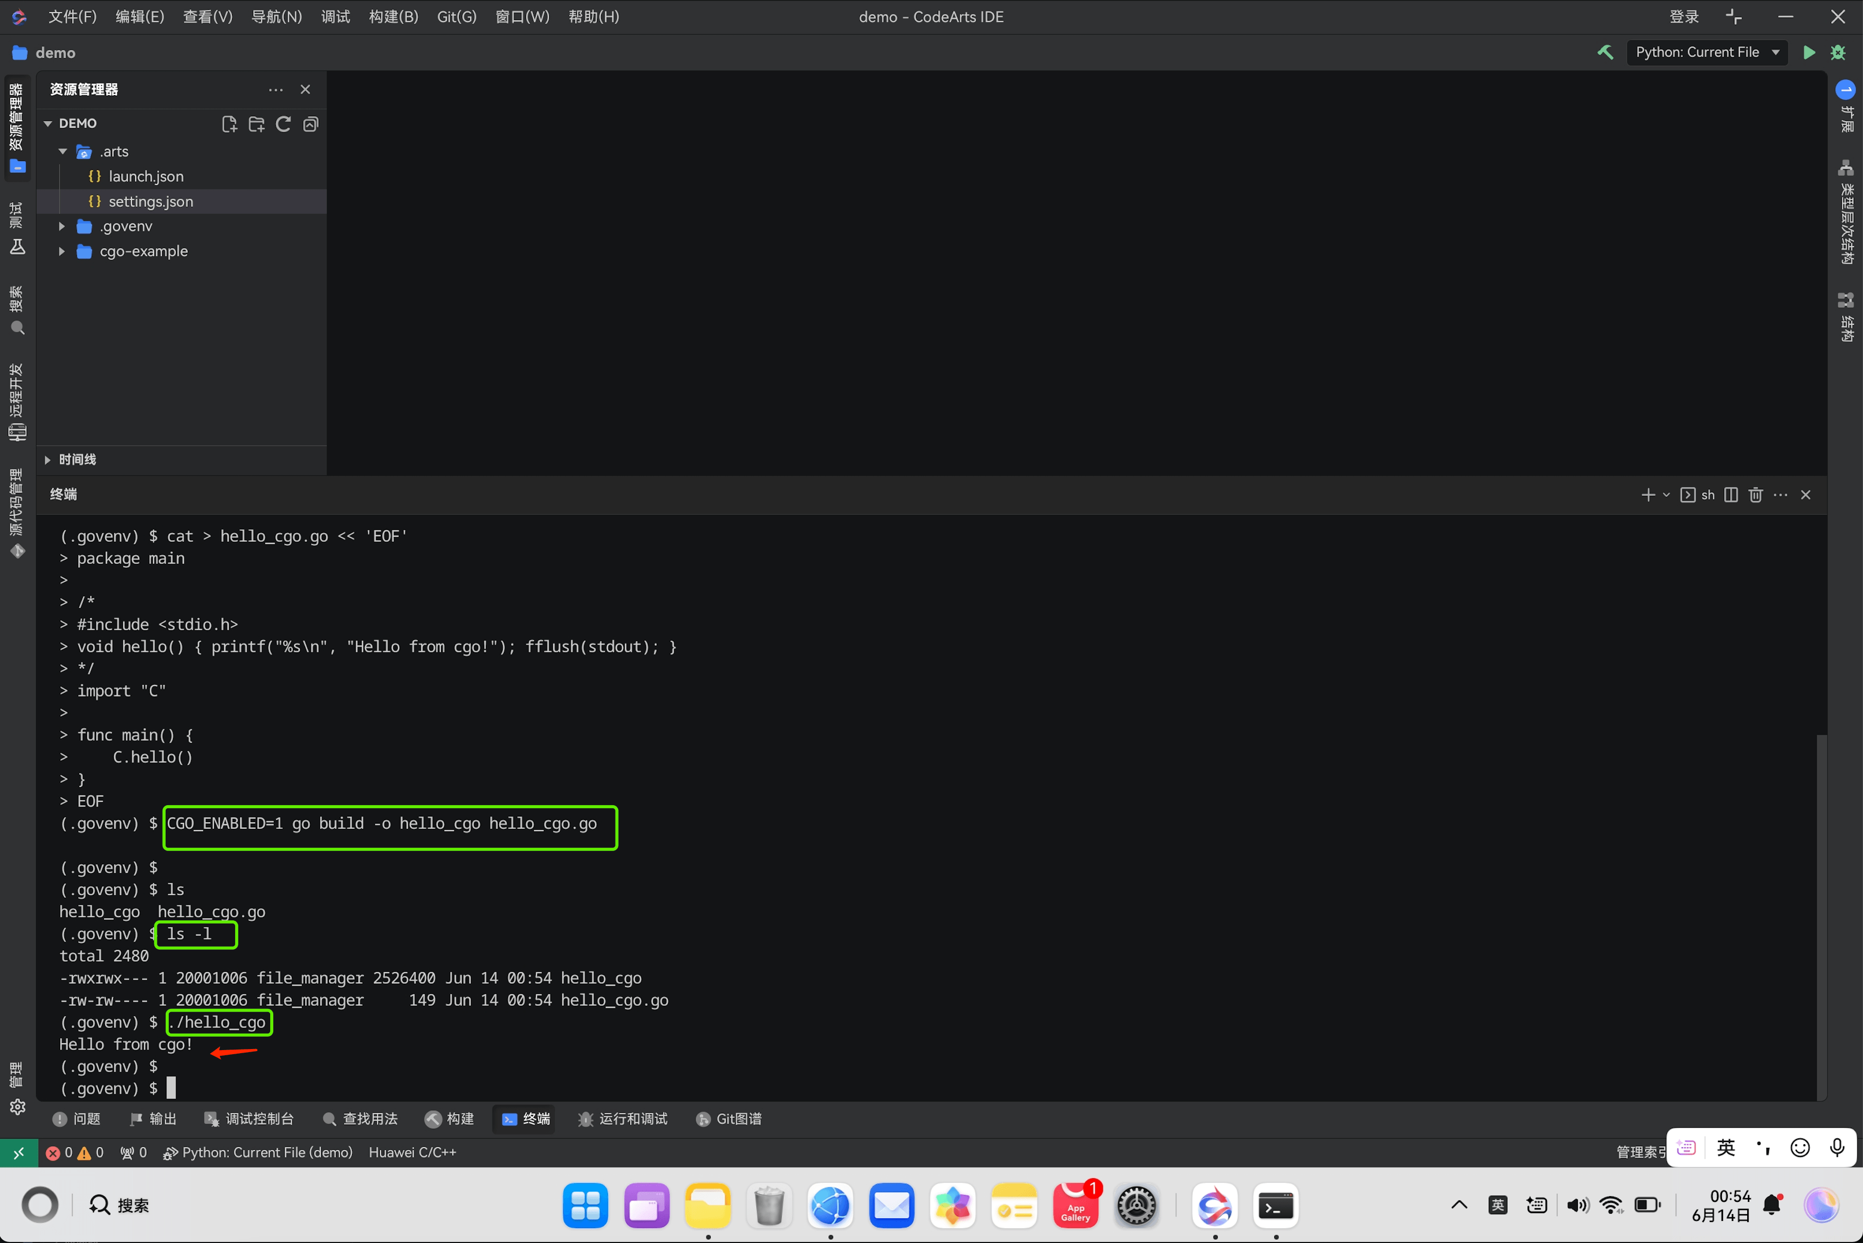
Task: Click Python: Current File (demo) status item
Action: (x=258, y=1152)
